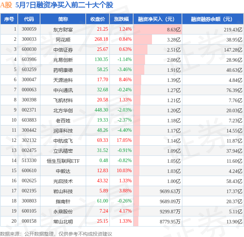Click net purchase value 3.28亿

tap(174, 40)
